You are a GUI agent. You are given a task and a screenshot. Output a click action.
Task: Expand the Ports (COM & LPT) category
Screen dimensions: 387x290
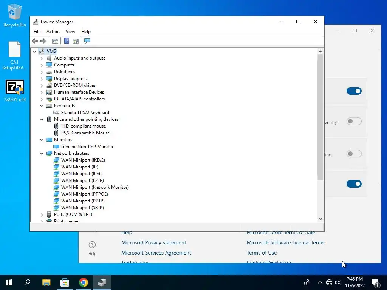[x=42, y=215]
